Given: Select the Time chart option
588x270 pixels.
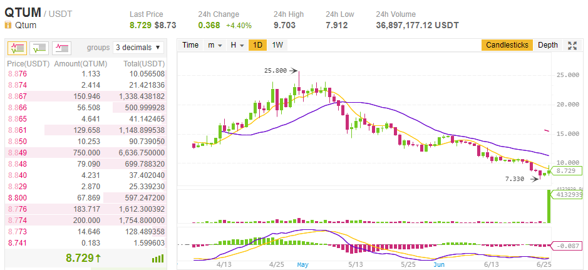Looking at the screenshot, I should tap(190, 45).
